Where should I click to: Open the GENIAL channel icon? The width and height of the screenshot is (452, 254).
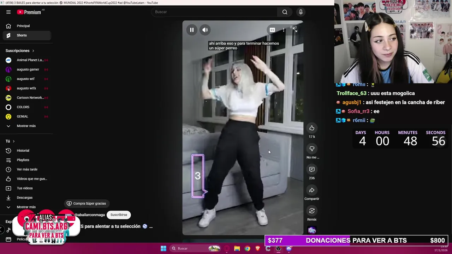point(8,116)
